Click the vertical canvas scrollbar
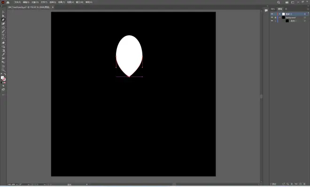Image resolution: width=310 pixels, height=187 pixels. 261,97
